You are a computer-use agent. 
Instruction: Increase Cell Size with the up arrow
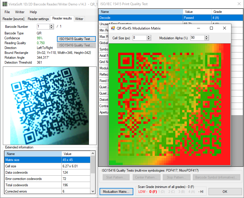click(149, 37)
